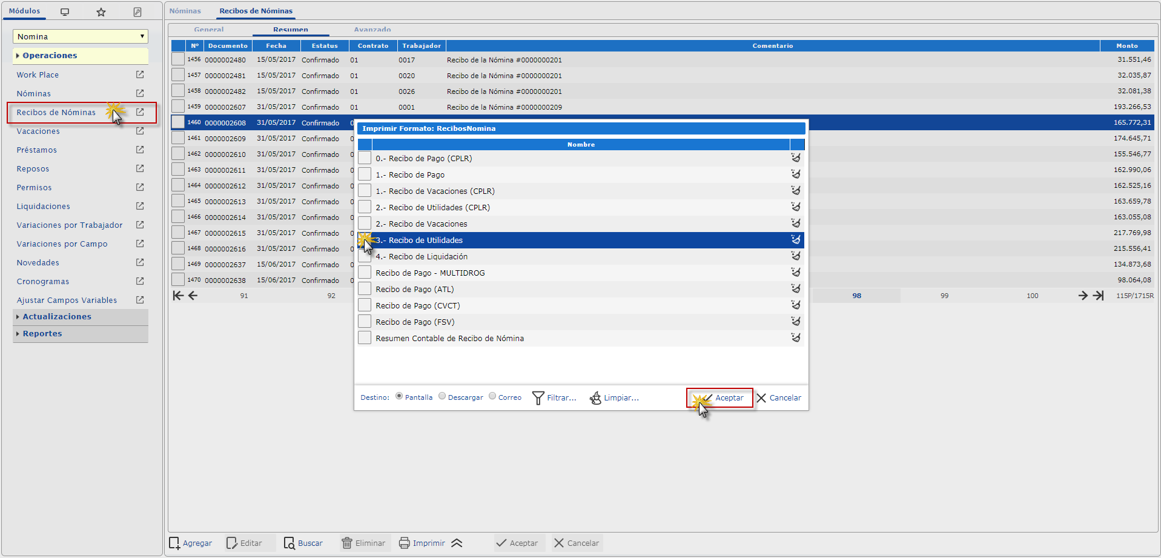Click the favorites star icon in sidebar header
This screenshot has height=558, width=1161.
coord(101,12)
